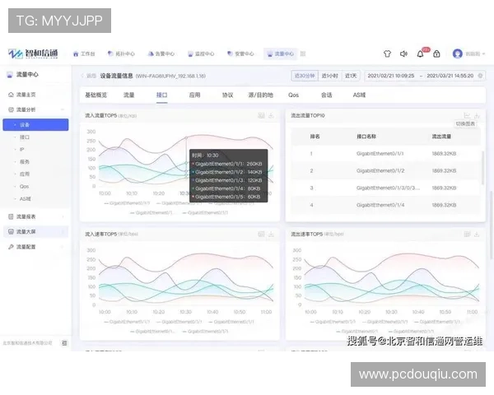Download the 流出流量TOP10 table
Screen dimensions: 494x395
coord(477,115)
